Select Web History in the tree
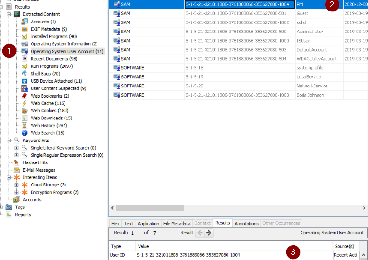The image size is (368, 260). [x=43, y=126]
